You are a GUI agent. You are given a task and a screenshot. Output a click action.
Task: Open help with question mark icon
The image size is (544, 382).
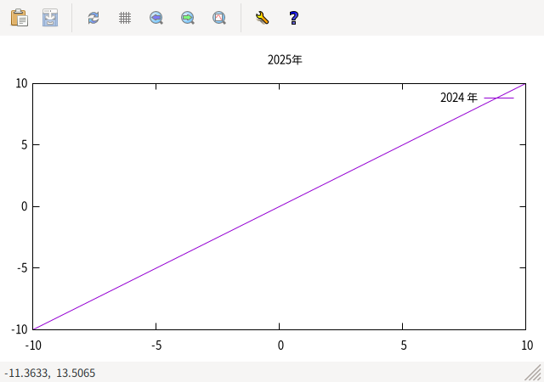tap(294, 17)
